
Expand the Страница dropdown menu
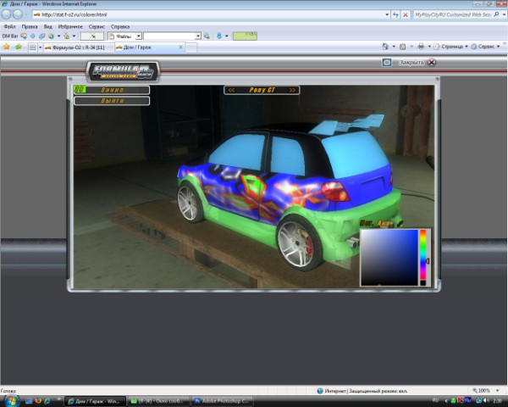[452, 47]
